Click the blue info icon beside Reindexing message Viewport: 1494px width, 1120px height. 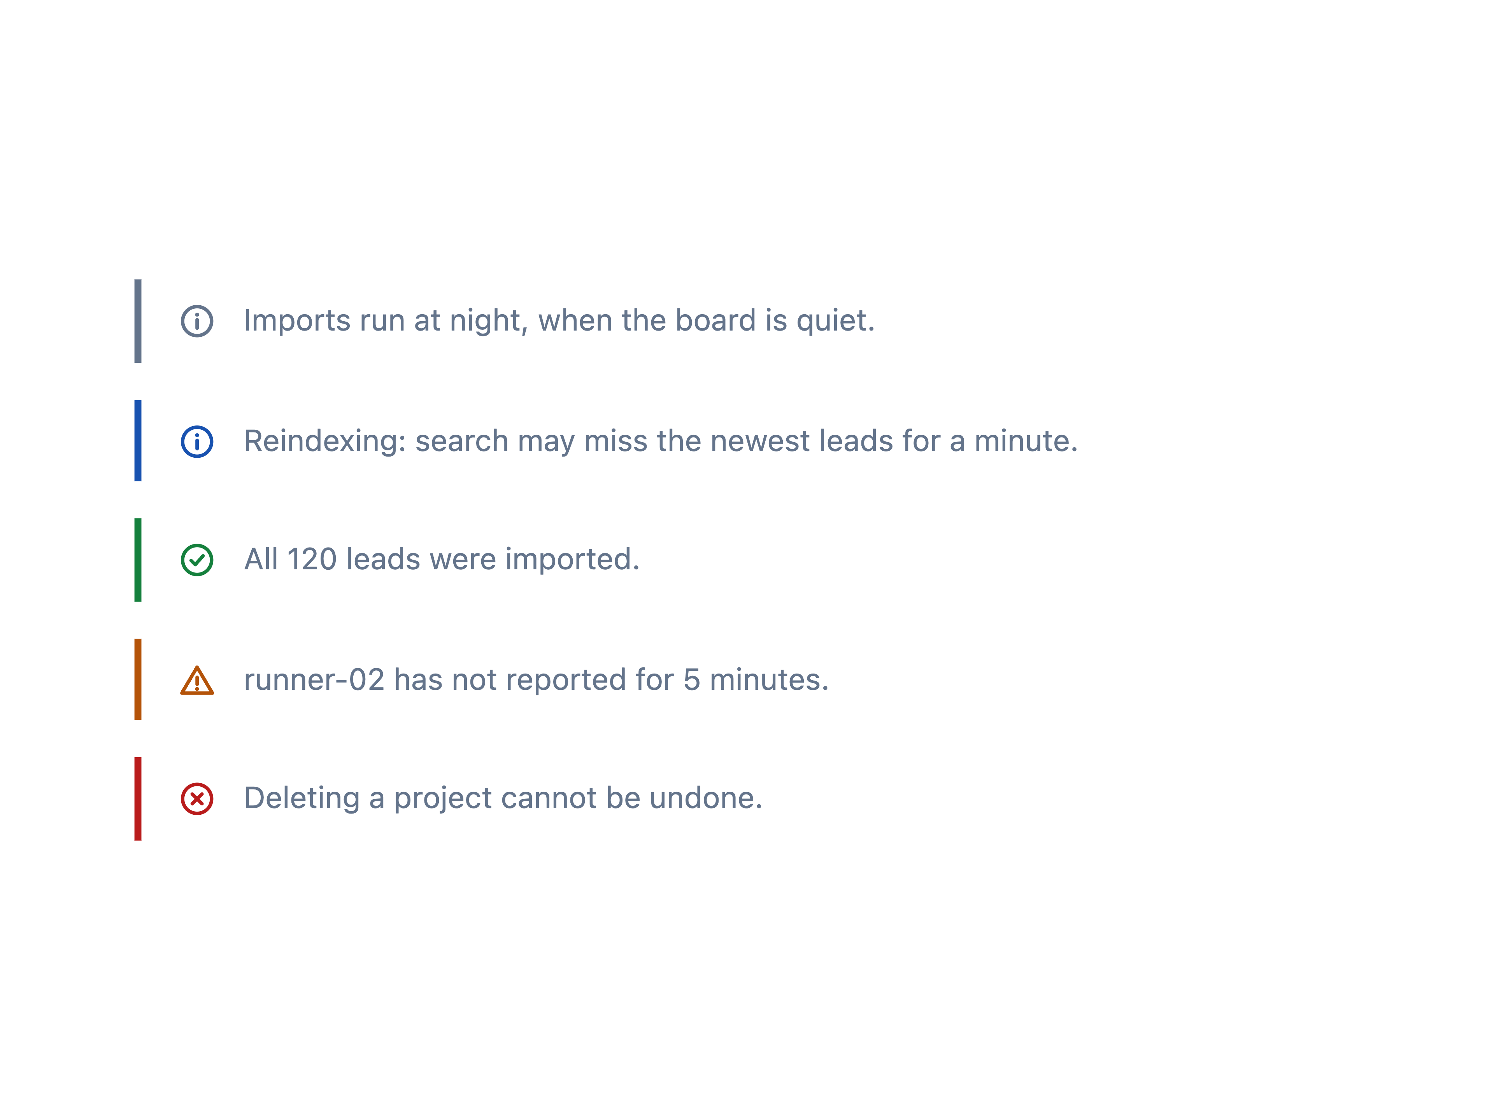196,442
